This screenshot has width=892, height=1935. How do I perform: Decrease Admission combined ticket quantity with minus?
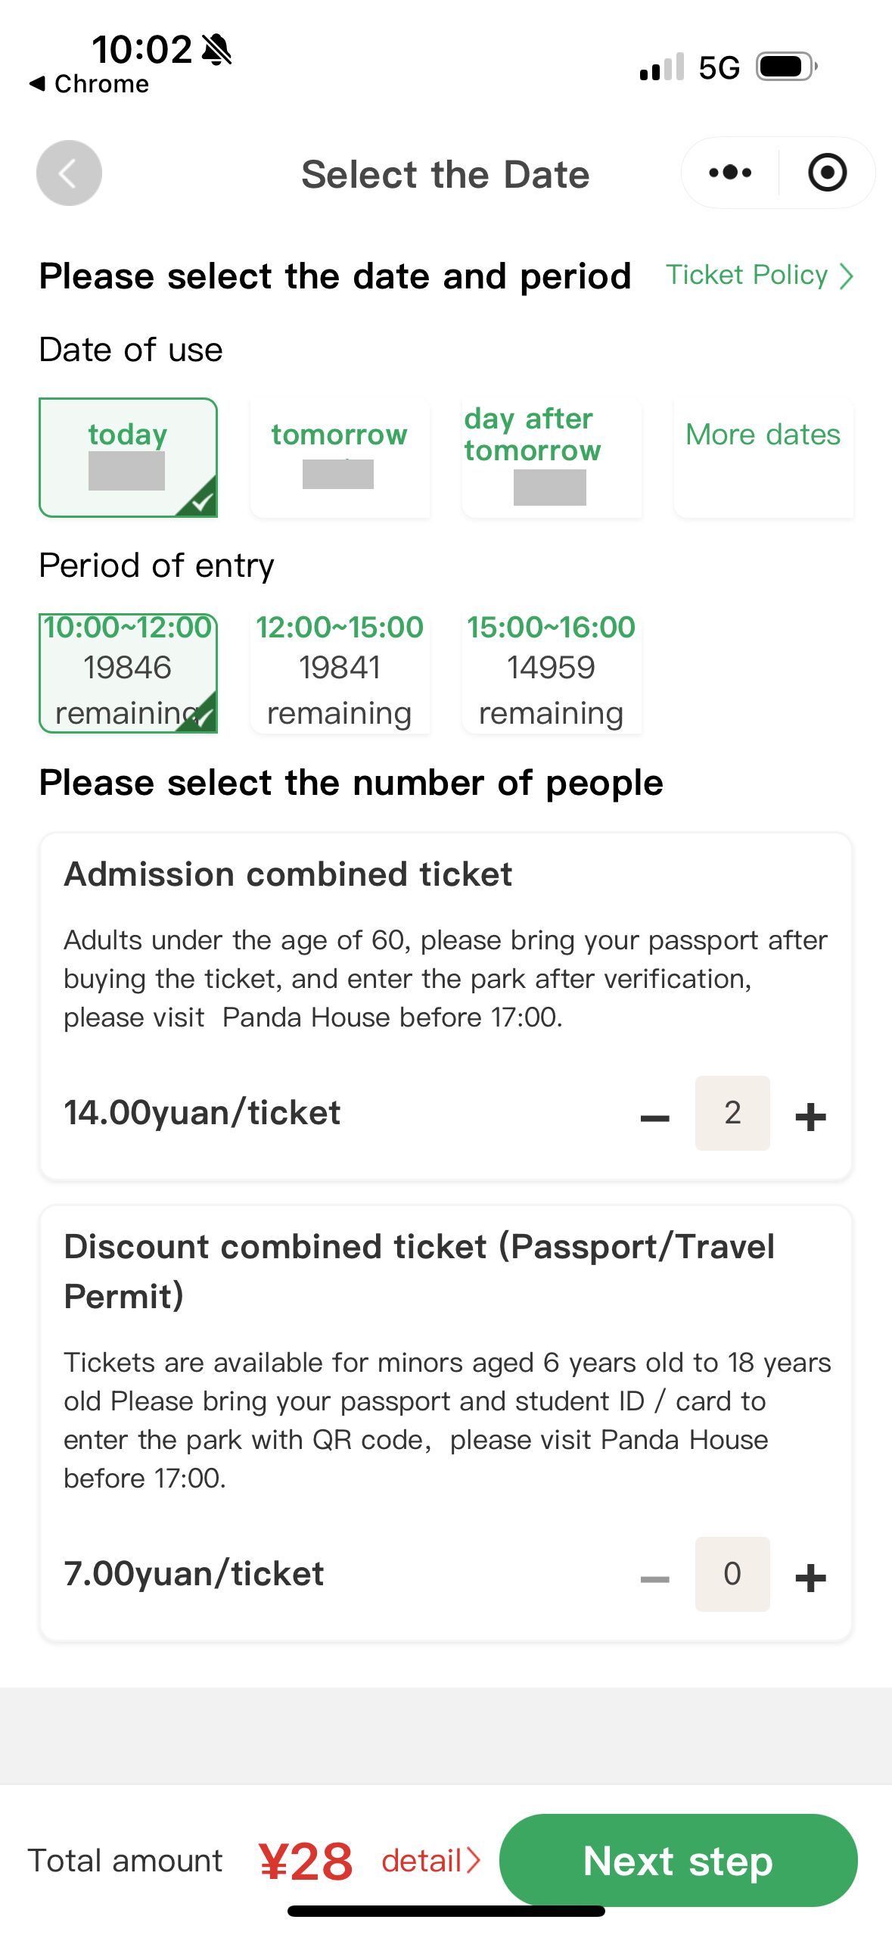[654, 1116]
